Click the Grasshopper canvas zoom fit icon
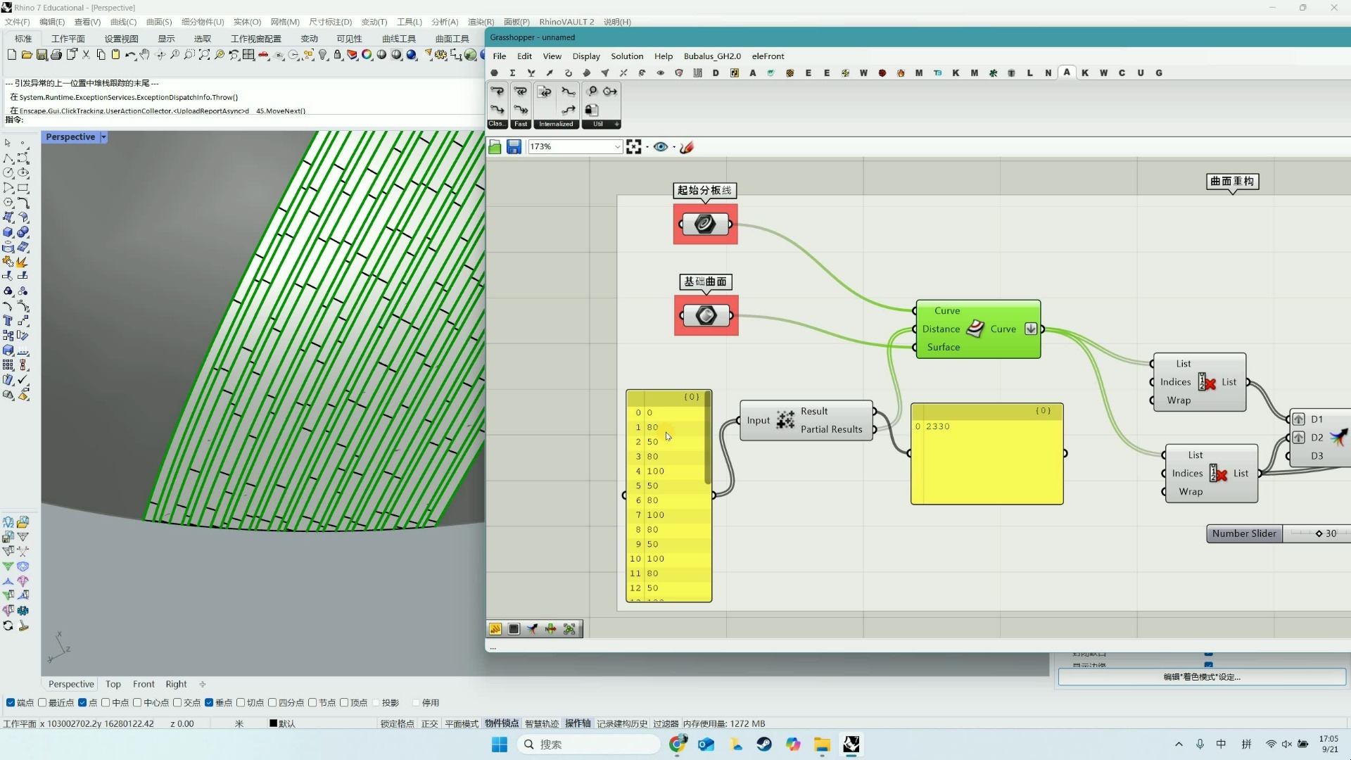This screenshot has height=760, width=1351. pyautogui.click(x=634, y=146)
